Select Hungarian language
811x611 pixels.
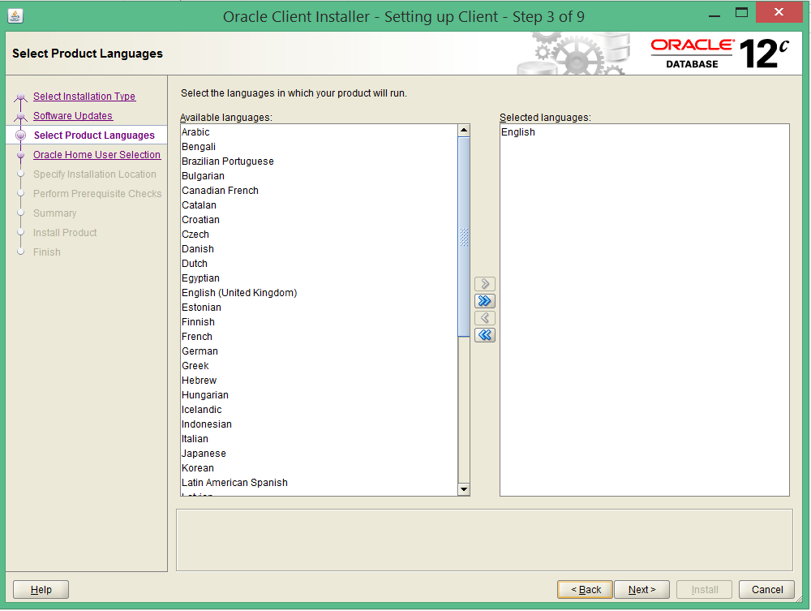(x=319, y=394)
